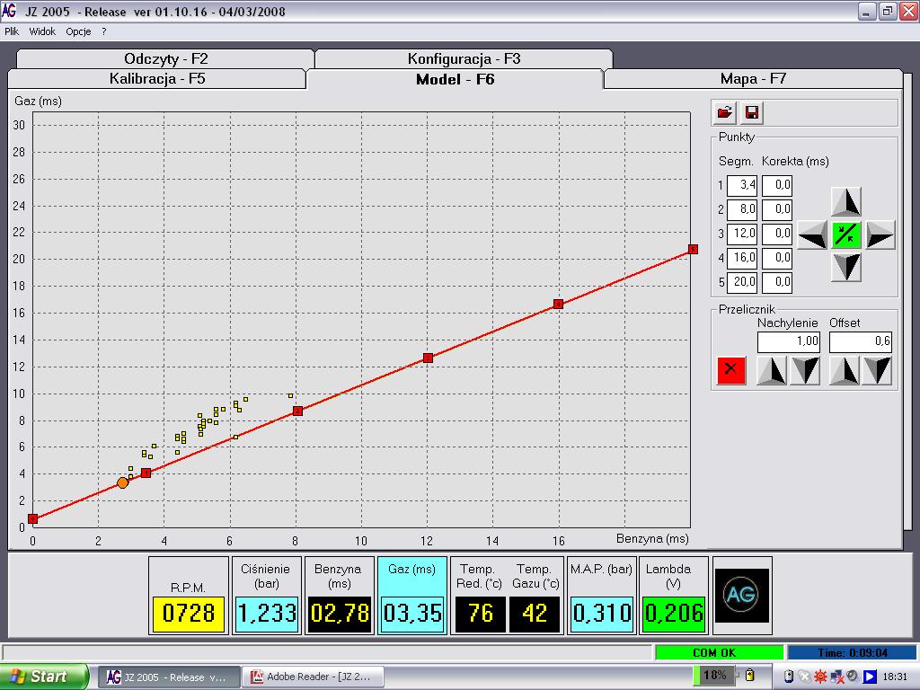Open the Widok menu
The width and height of the screenshot is (920, 690).
point(42,31)
